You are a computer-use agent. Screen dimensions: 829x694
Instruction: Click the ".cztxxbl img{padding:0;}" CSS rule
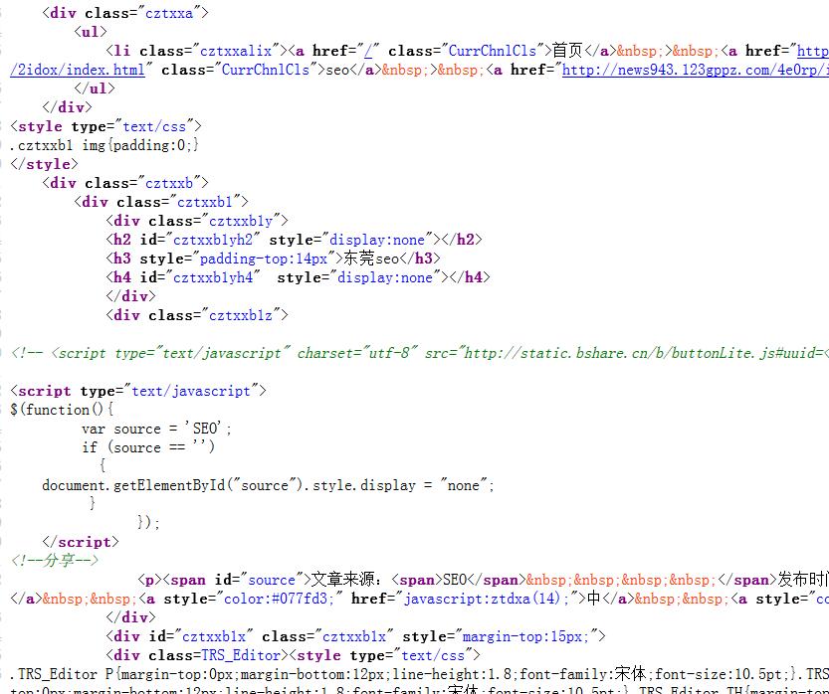click(104, 145)
